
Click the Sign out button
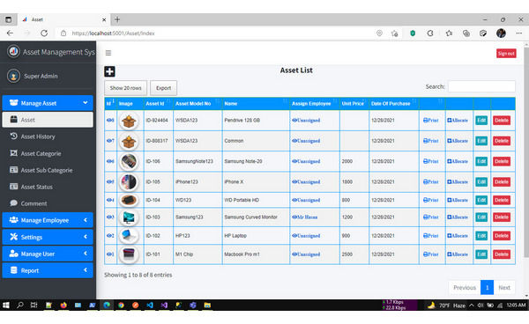pos(506,53)
